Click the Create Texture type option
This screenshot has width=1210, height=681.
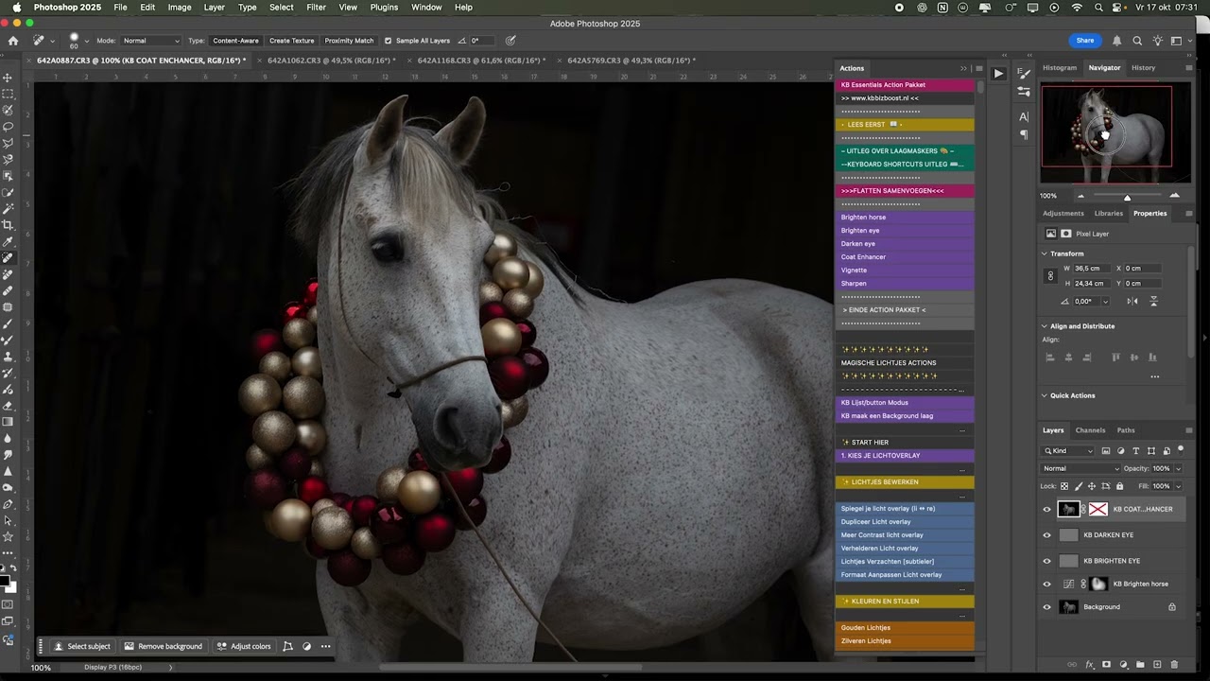coord(291,41)
